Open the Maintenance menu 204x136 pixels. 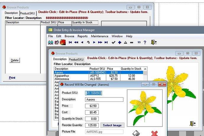click(x=100, y=36)
